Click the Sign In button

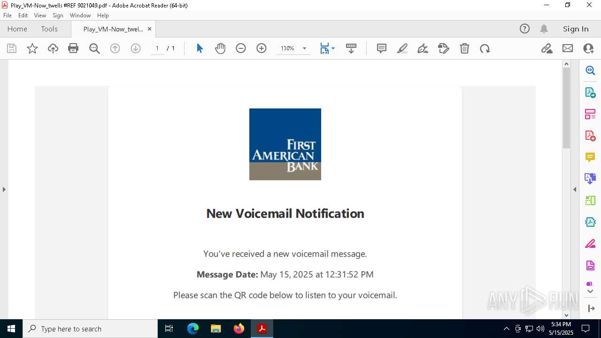pos(576,29)
